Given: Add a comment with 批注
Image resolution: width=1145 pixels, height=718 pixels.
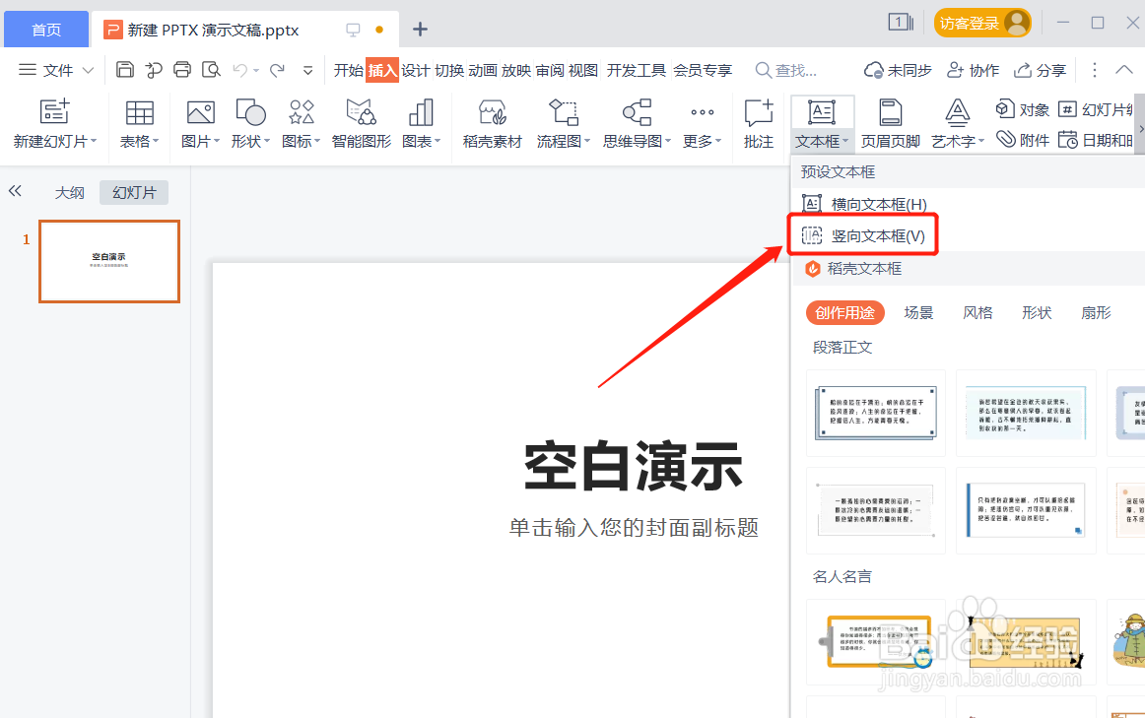Looking at the screenshot, I should tap(758, 123).
